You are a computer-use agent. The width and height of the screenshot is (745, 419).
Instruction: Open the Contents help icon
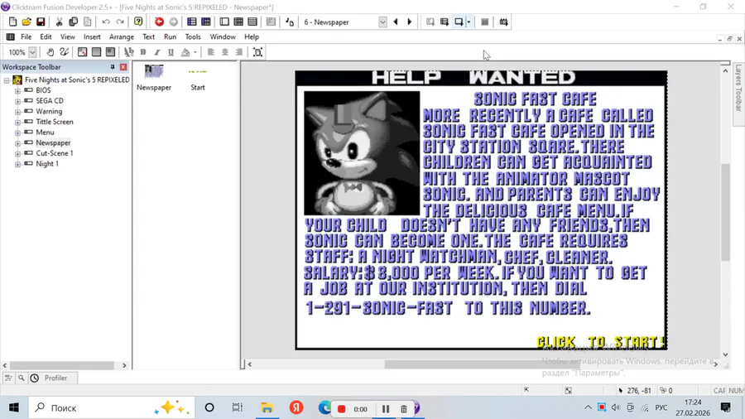click(x=138, y=22)
